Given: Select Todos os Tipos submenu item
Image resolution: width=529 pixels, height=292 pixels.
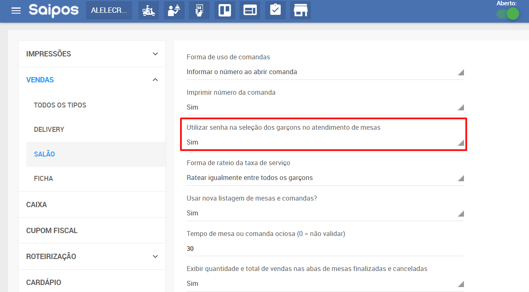Looking at the screenshot, I should [60, 105].
